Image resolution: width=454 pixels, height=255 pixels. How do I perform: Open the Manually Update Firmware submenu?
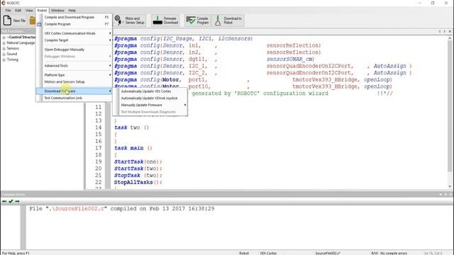coord(150,105)
